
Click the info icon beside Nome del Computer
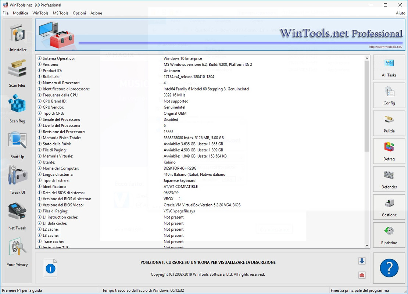click(40, 168)
